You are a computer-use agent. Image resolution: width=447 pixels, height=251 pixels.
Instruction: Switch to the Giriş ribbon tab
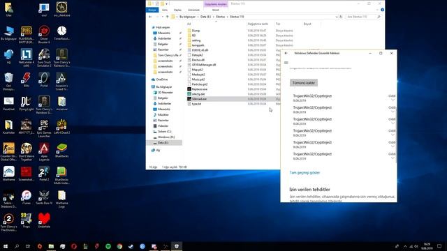(165, 10)
